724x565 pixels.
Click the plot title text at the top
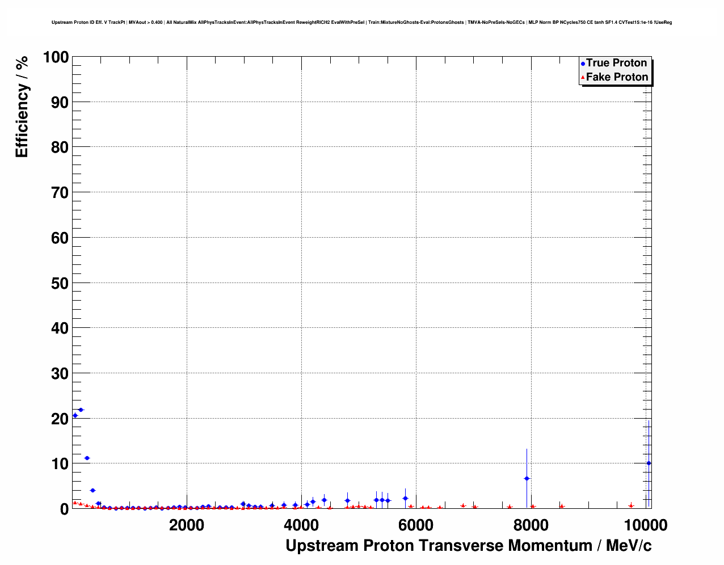coord(361,23)
